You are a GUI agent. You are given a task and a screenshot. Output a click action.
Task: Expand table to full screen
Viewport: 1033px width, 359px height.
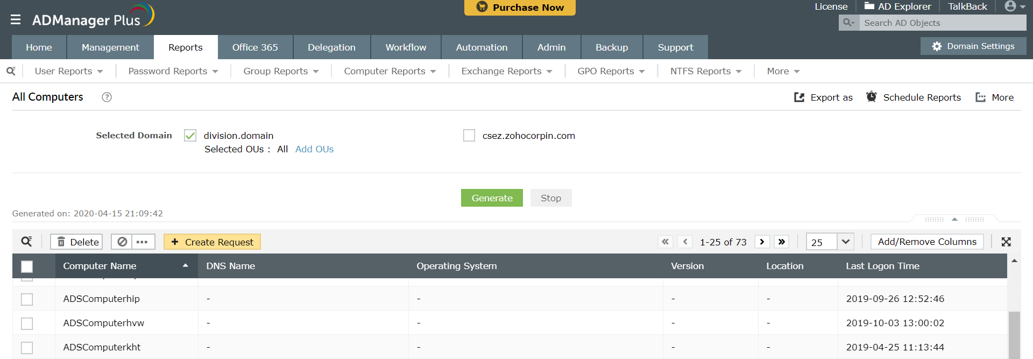pos(1006,242)
